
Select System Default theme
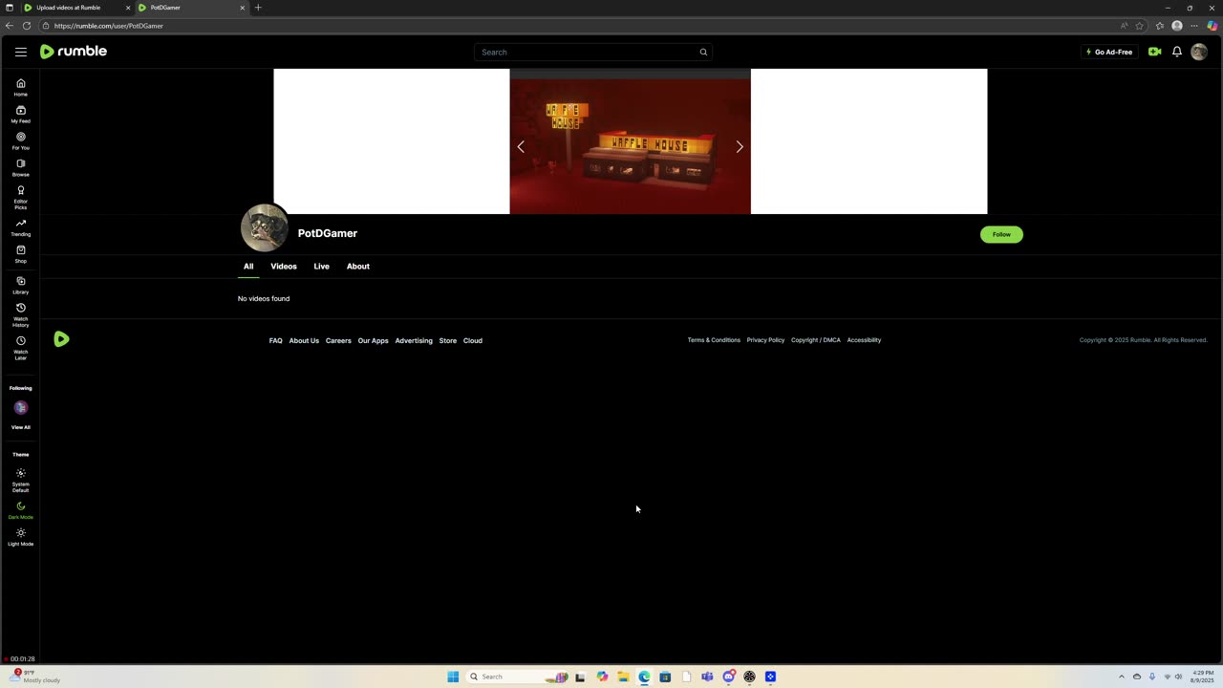pos(20,481)
